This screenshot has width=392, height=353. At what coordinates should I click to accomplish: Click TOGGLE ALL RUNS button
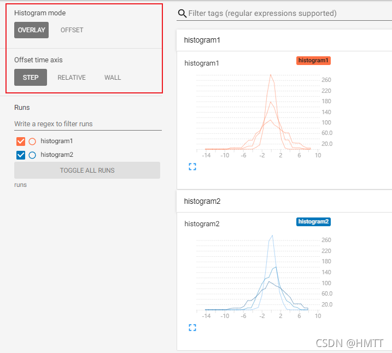(x=87, y=170)
